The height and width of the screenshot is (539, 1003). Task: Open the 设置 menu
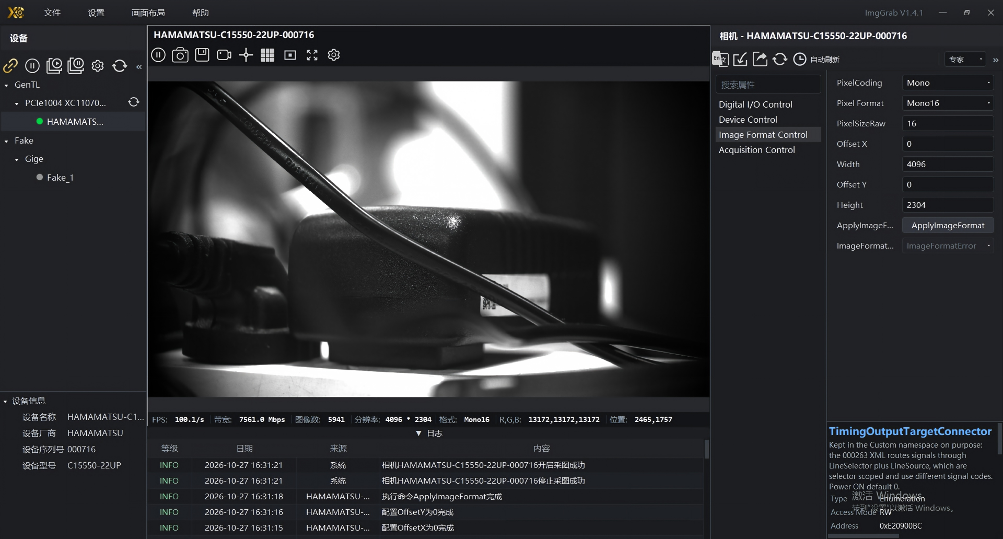click(x=96, y=13)
